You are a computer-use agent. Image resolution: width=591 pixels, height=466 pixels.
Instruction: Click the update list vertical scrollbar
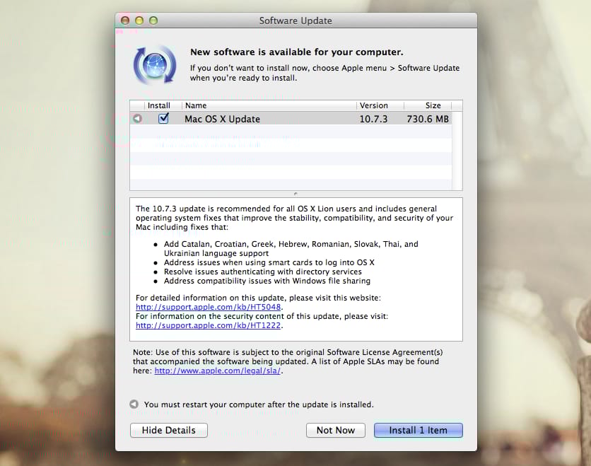[x=457, y=150]
